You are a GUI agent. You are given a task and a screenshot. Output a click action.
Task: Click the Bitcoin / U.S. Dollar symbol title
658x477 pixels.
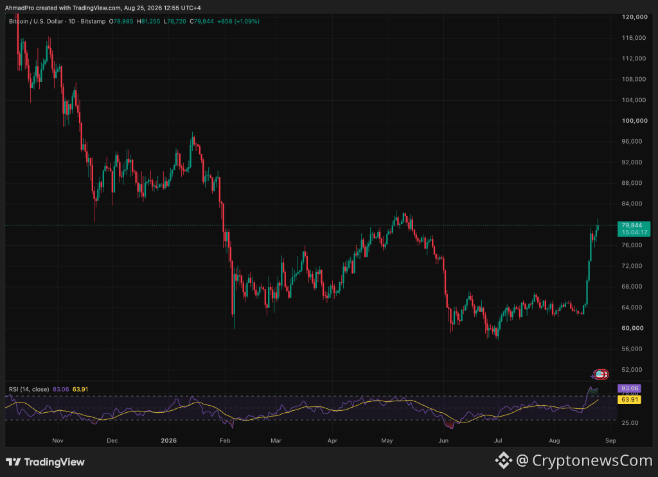point(36,21)
